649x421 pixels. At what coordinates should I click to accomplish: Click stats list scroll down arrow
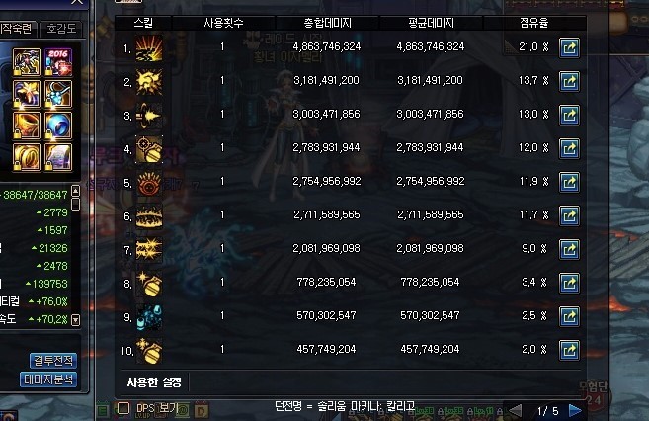[75, 319]
